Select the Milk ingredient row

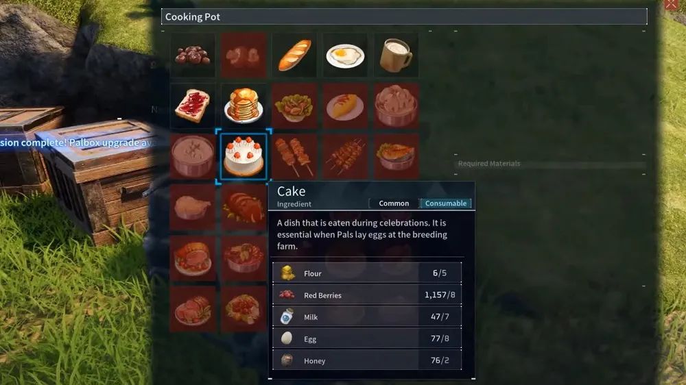tap(366, 316)
